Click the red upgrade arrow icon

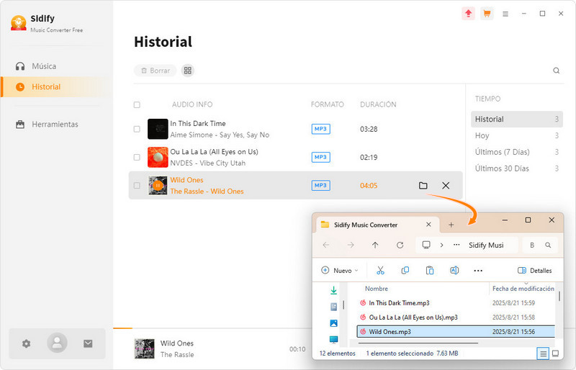pos(469,14)
